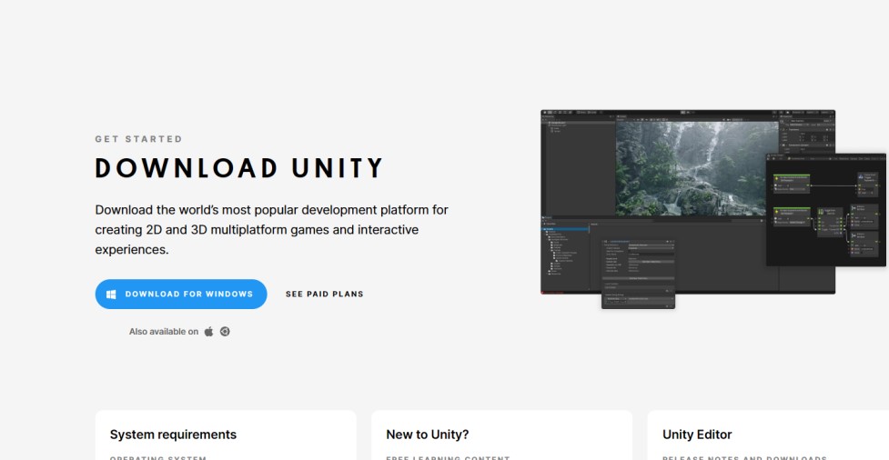Click the green node in the shader graph window
Viewport: 889px width, 460px height.
792,177
